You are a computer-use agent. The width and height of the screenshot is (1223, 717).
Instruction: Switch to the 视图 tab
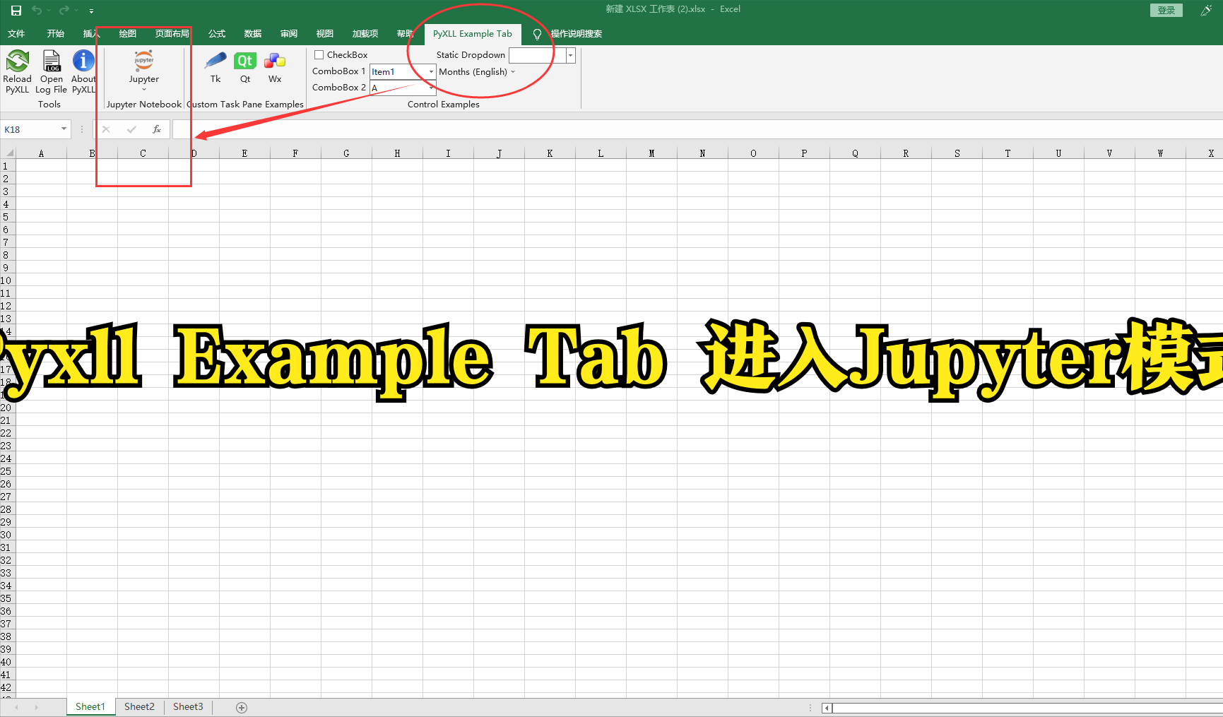(325, 34)
